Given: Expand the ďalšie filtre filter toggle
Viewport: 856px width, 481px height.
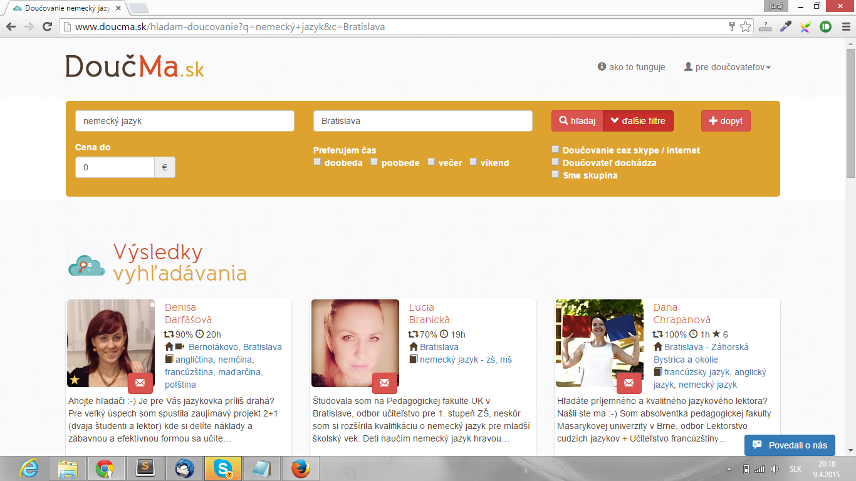Looking at the screenshot, I should pos(638,121).
